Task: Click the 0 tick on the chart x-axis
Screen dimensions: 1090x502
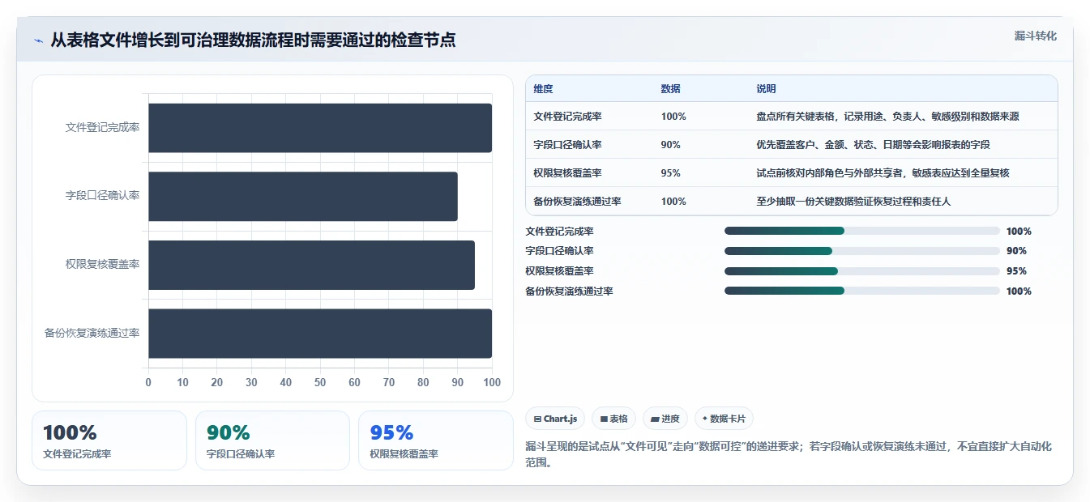Action: coord(148,382)
